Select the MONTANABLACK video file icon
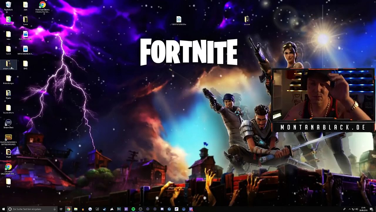Viewport: 376px width, 212px height. click(25, 50)
